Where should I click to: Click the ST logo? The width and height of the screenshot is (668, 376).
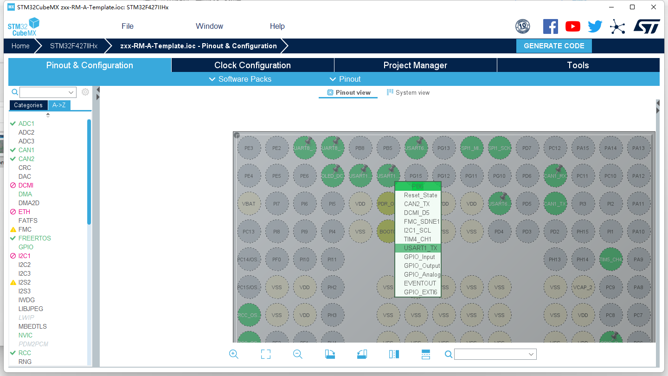(647, 26)
